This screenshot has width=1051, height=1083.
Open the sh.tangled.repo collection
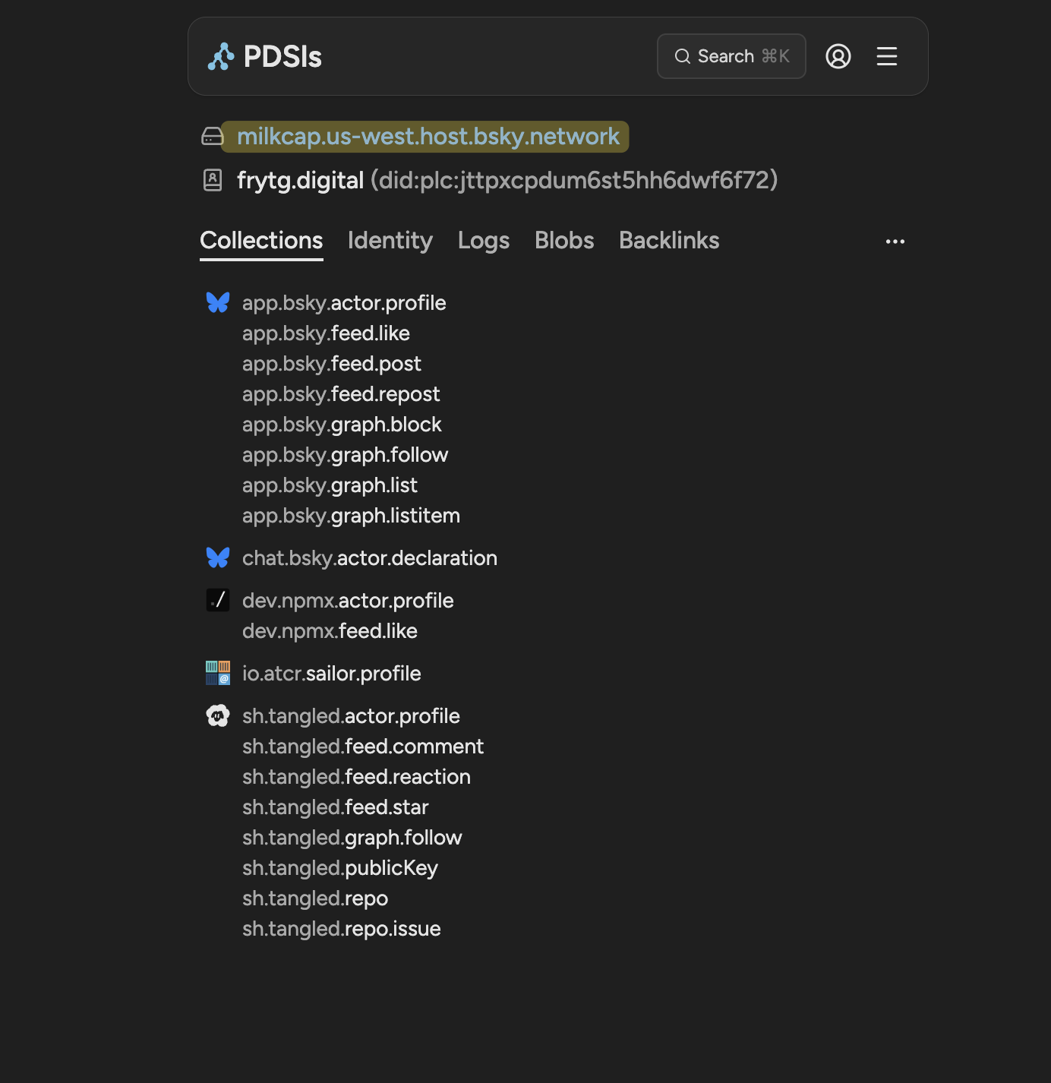[x=315, y=898]
